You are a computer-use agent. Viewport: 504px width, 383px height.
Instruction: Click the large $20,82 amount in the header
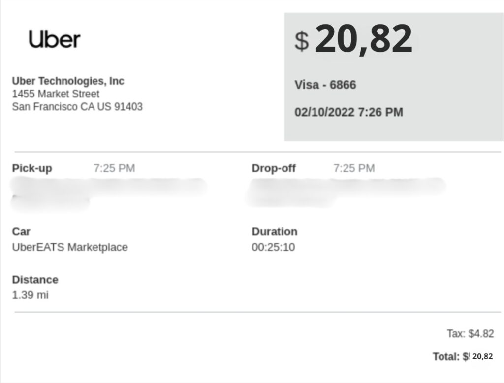tap(353, 39)
